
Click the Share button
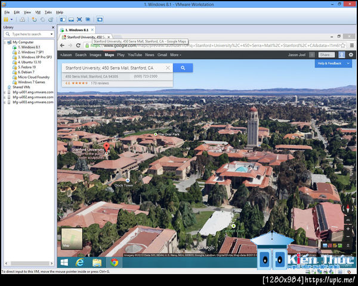point(326,55)
